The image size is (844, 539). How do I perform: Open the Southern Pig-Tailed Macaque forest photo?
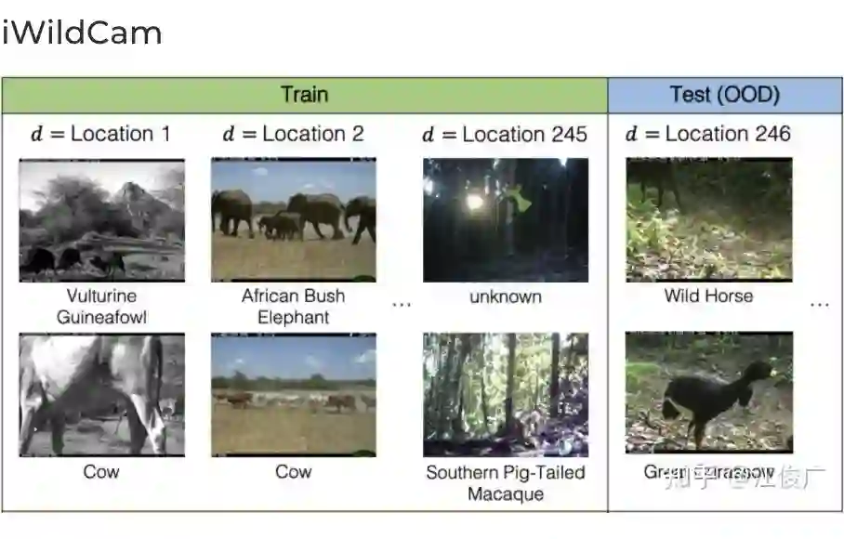click(506, 395)
